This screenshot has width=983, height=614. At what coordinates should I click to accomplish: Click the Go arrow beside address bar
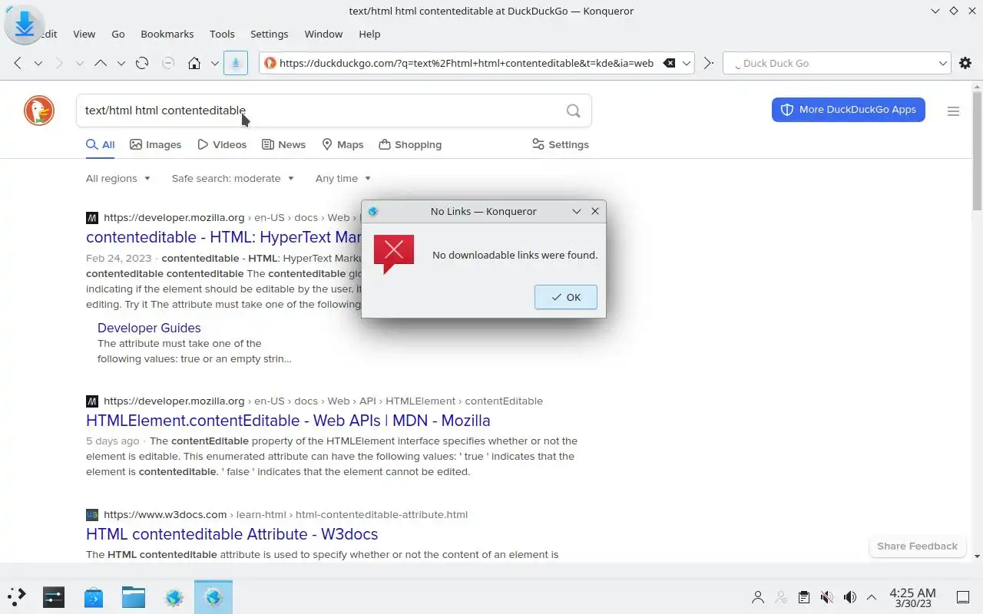[709, 64]
